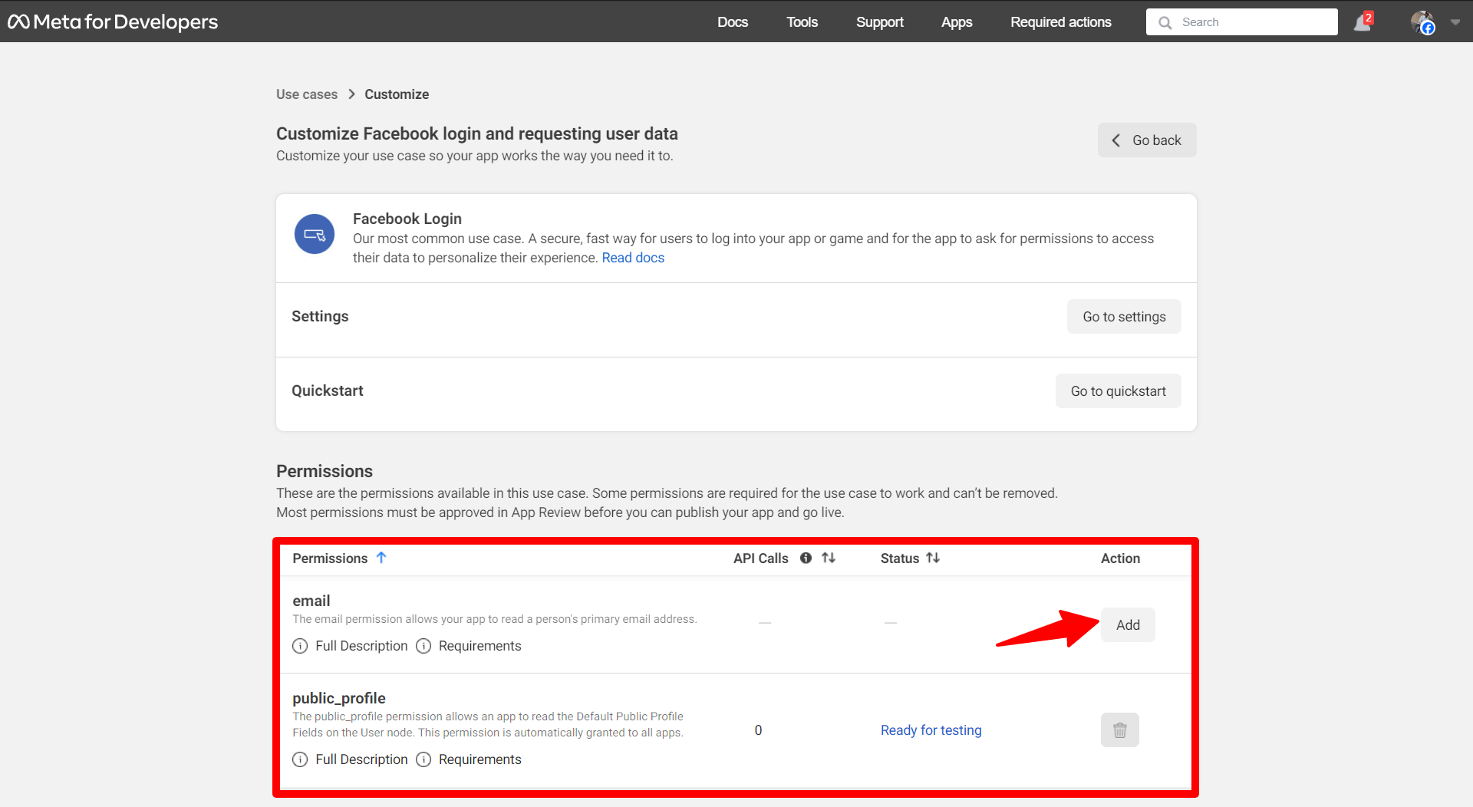Sort permissions by Status
This screenshot has width=1473, height=807.
[x=934, y=558]
